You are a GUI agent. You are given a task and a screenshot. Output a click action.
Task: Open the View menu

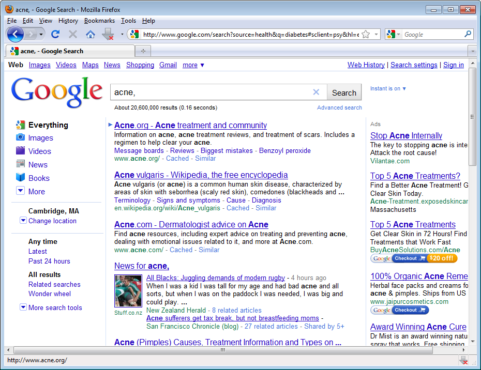pyautogui.click(x=46, y=21)
